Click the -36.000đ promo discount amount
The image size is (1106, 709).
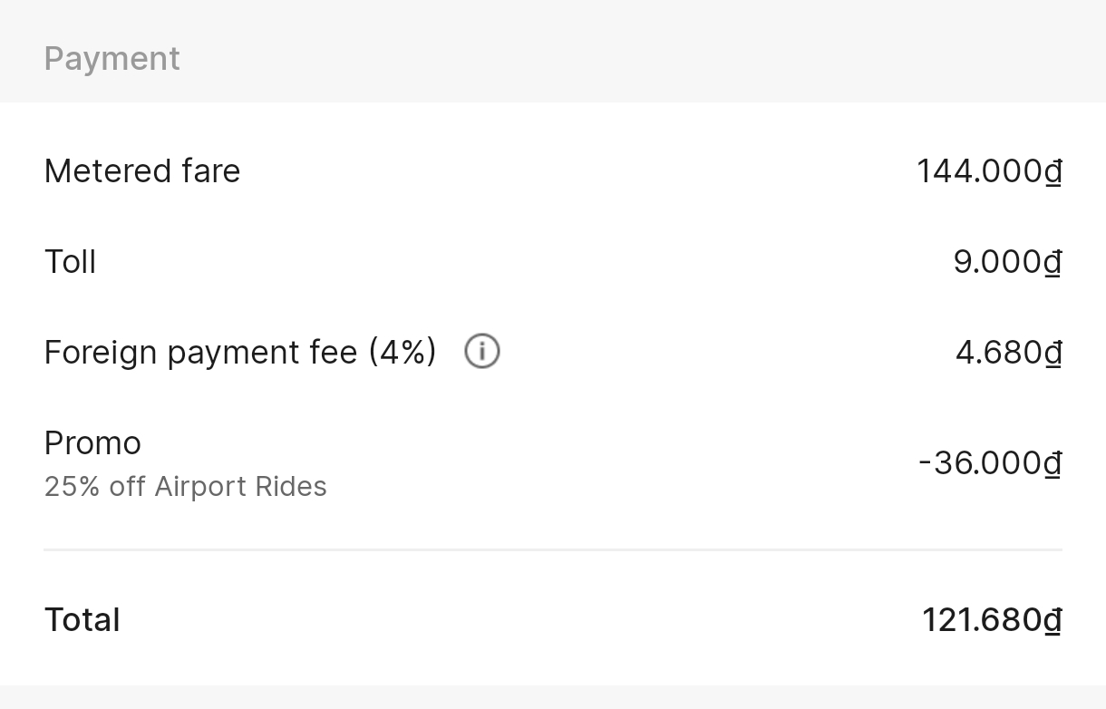(x=989, y=462)
